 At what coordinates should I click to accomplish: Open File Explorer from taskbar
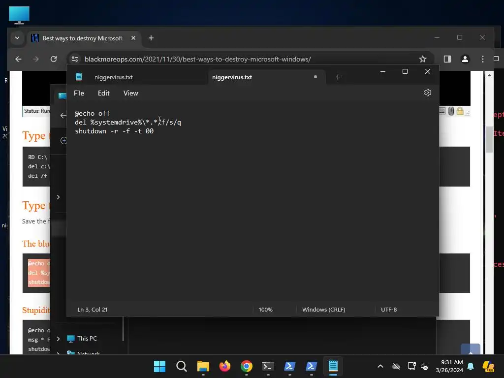[203, 366]
